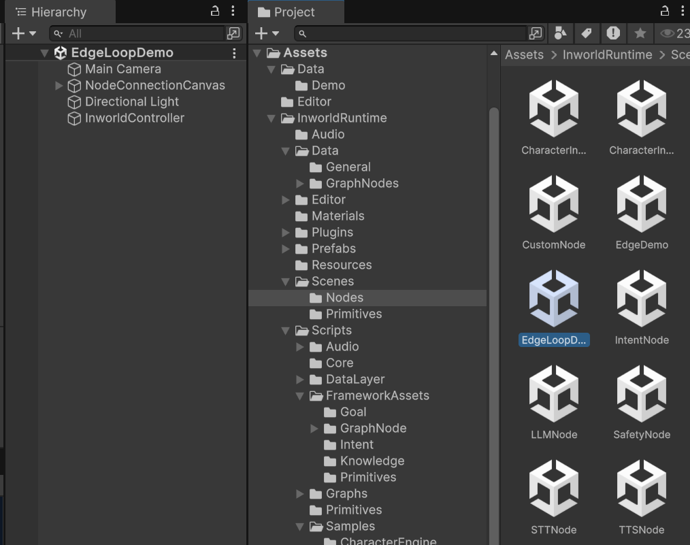Click Project search field
The width and height of the screenshot is (690, 545).
pos(410,33)
